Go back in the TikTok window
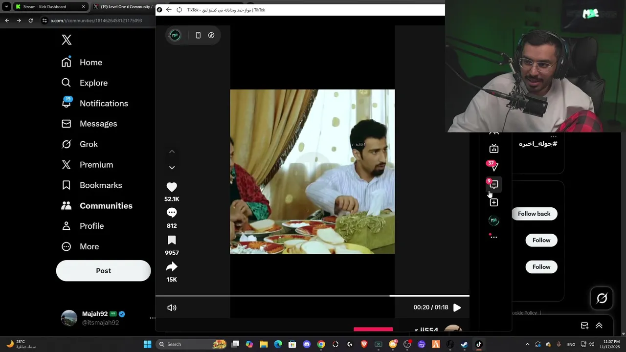Screen dimensions: 626x352 (x=169, y=10)
